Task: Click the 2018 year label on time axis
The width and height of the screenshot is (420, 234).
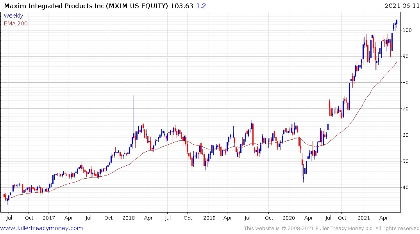Action: tap(129, 218)
